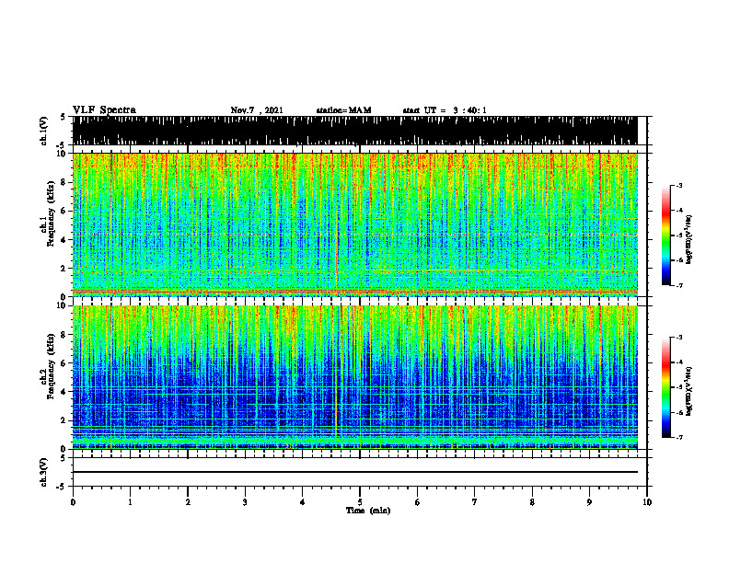Click the '-3' label on ch.1 color bar
Screen dimensions: 729x563
pyautogui.click(x=678, y=185)
